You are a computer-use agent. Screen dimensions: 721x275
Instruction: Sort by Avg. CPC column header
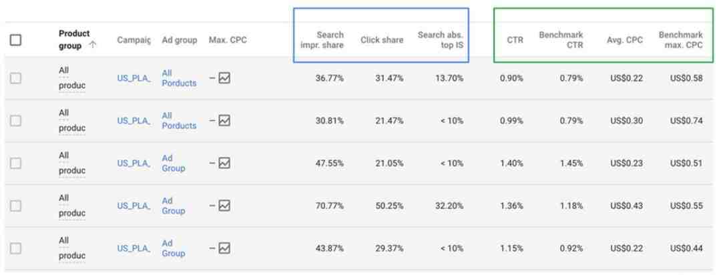[x=625, y=40]
